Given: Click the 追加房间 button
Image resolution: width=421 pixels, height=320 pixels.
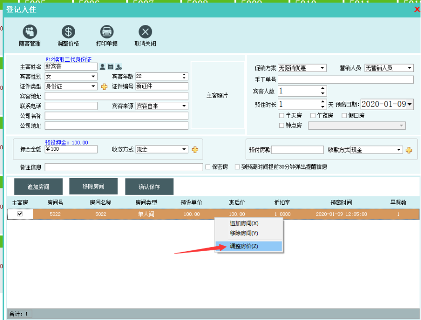Looking at the screenshot, I should (x=38, y=187).
